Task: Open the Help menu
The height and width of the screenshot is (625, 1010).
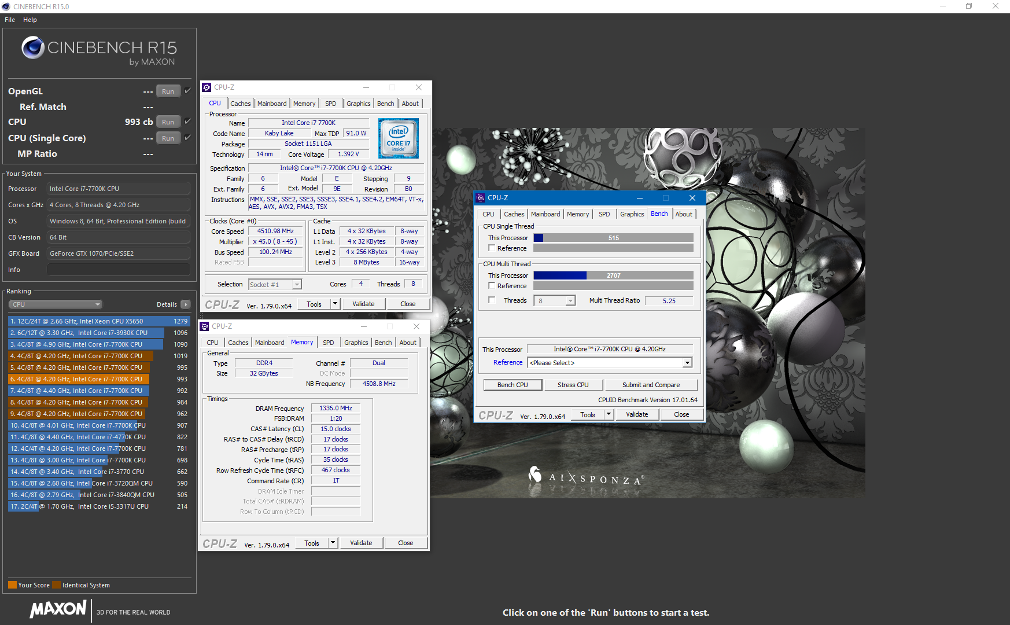Action: pos(30,20)
